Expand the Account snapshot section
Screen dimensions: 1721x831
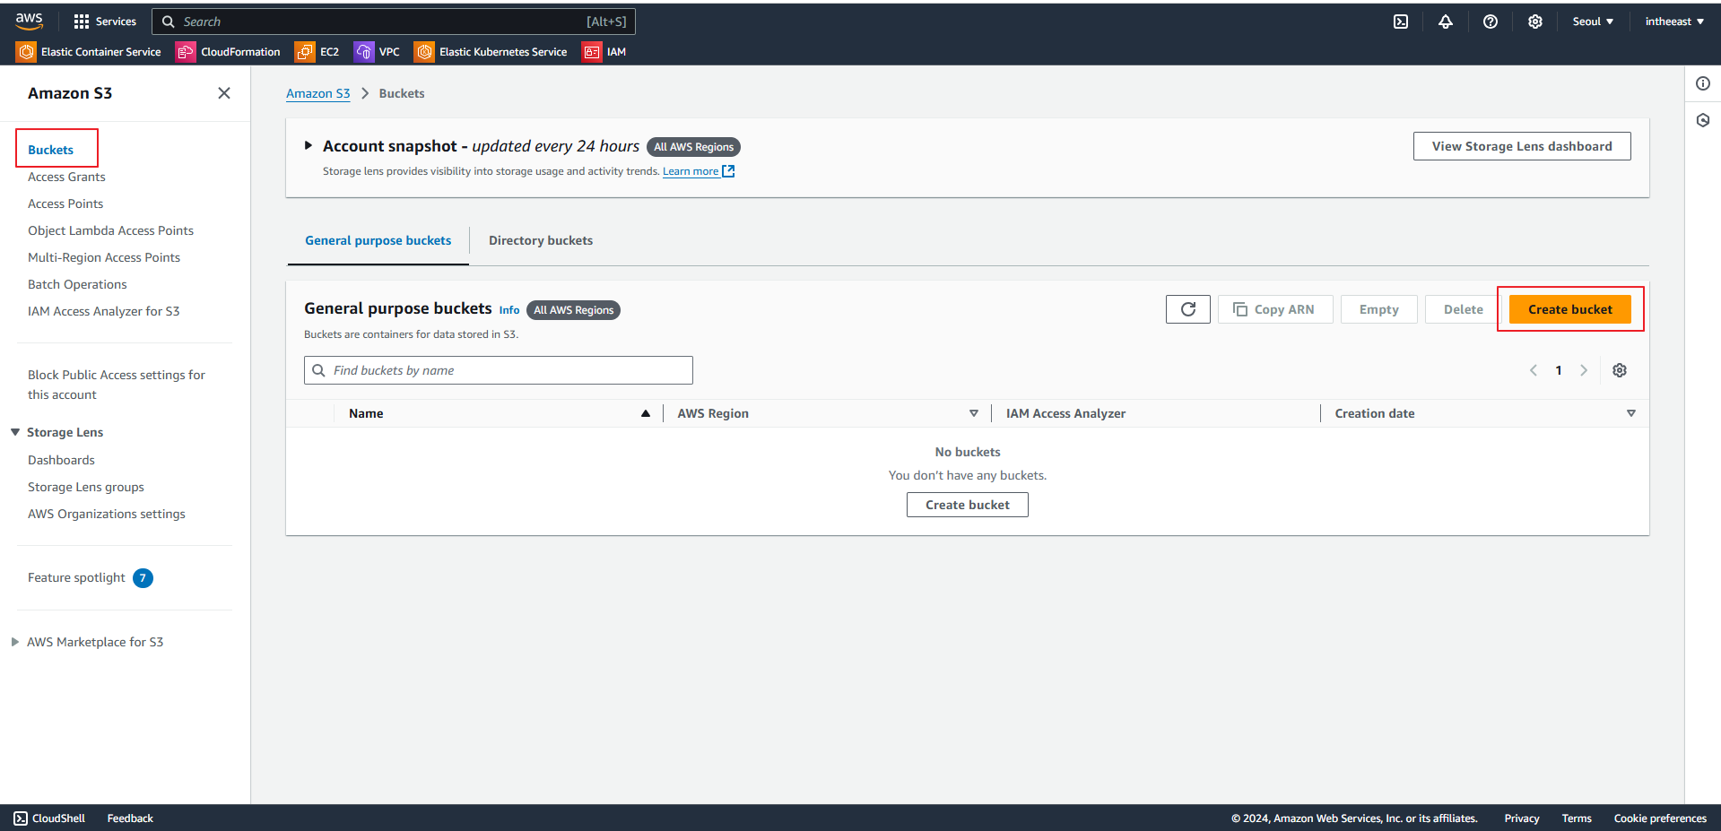pos(309,145)
